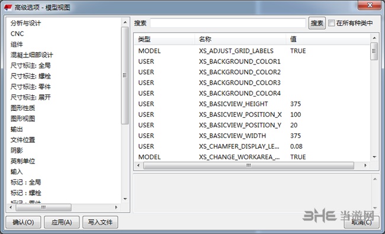Viewport: 385px width, 234px height.
Task: Click the category list vertical scrollbar thumb
Action: coord(125,76)
